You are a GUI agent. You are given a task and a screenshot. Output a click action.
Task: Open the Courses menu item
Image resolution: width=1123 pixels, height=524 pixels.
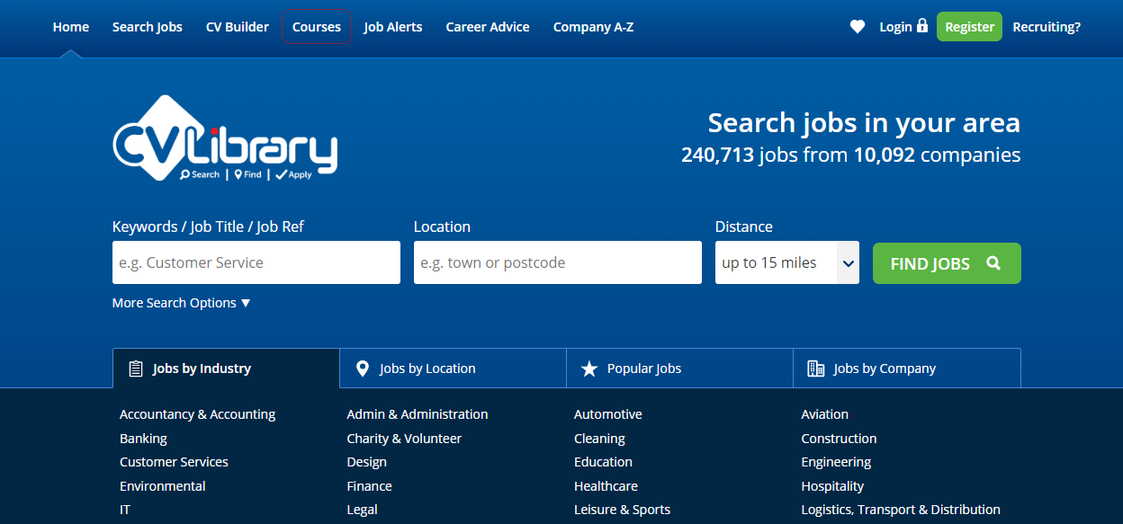pos(317,27)
